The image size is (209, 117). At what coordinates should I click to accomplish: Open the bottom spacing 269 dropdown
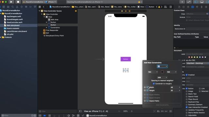(x=166, y=77)
